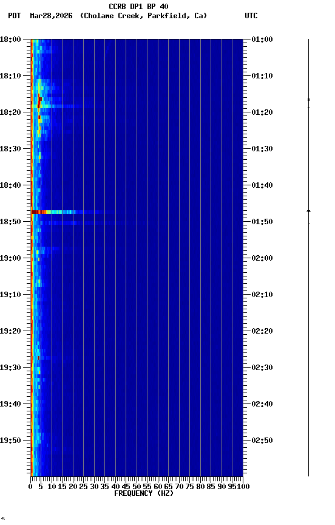The image size is (335, 525).
Task: Click the small seismogram blip near 01:17 UTC
Action: click(308, 100)
